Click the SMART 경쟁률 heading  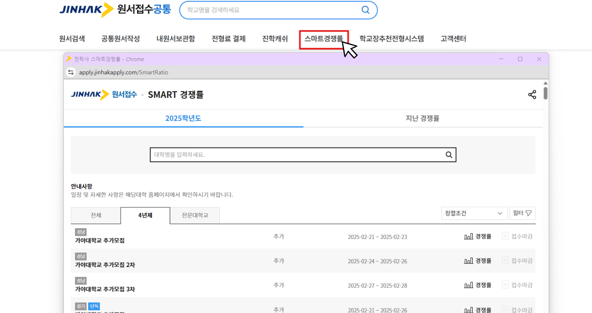(175, 95)
